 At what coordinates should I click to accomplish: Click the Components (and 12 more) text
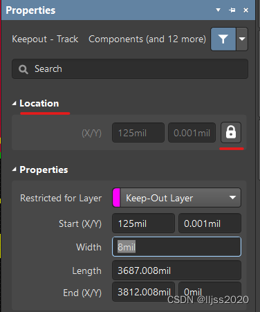(147, 39)
